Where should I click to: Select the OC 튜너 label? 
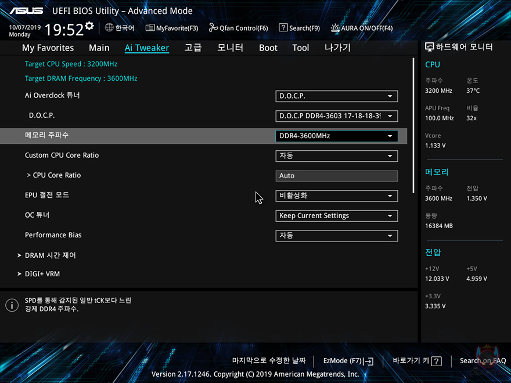click(x=37, y=215)
